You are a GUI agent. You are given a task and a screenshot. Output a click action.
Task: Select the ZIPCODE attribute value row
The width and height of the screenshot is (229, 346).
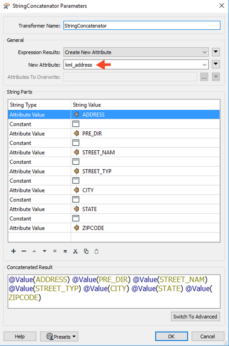tap(114, 228)
